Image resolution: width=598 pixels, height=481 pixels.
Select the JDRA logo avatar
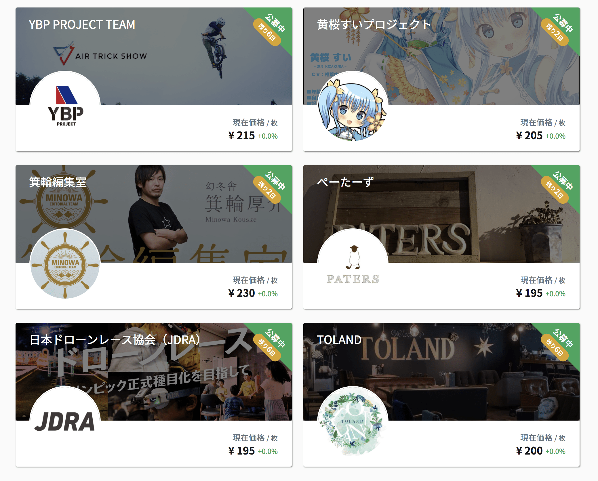click(65, 421)
